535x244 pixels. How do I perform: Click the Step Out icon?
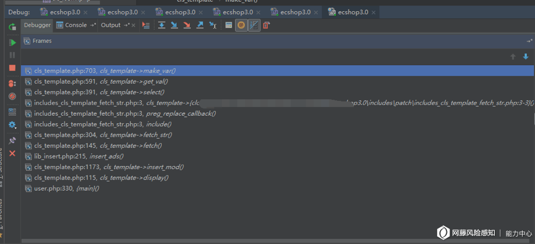click(x=200, y=25)
